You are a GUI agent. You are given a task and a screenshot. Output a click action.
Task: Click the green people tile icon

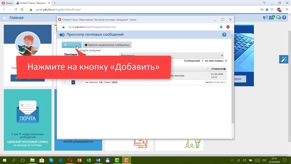click(x=193, y=143)
